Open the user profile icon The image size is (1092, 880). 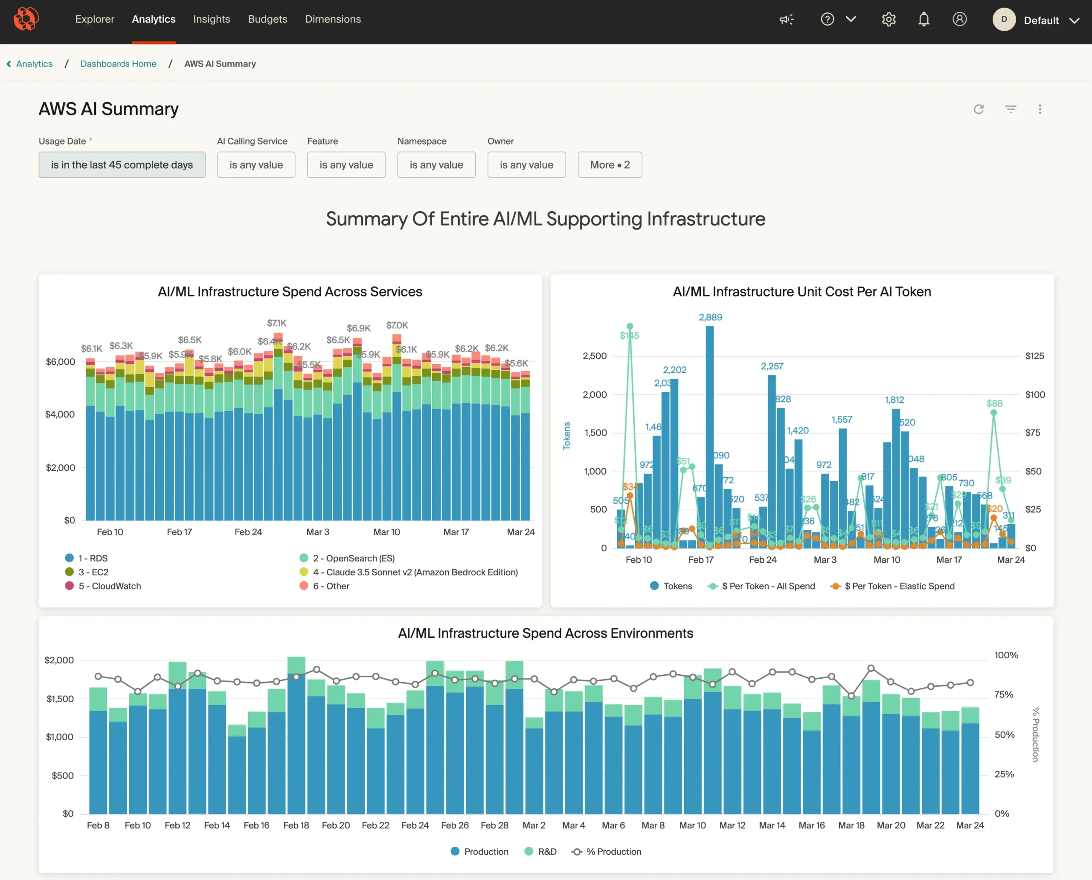[x=959, y=19]
